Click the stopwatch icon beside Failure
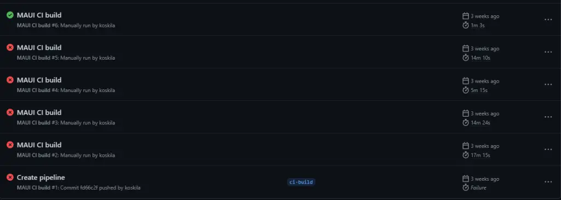The height and width of the screenshot is (200, 561). click(466, 187)
